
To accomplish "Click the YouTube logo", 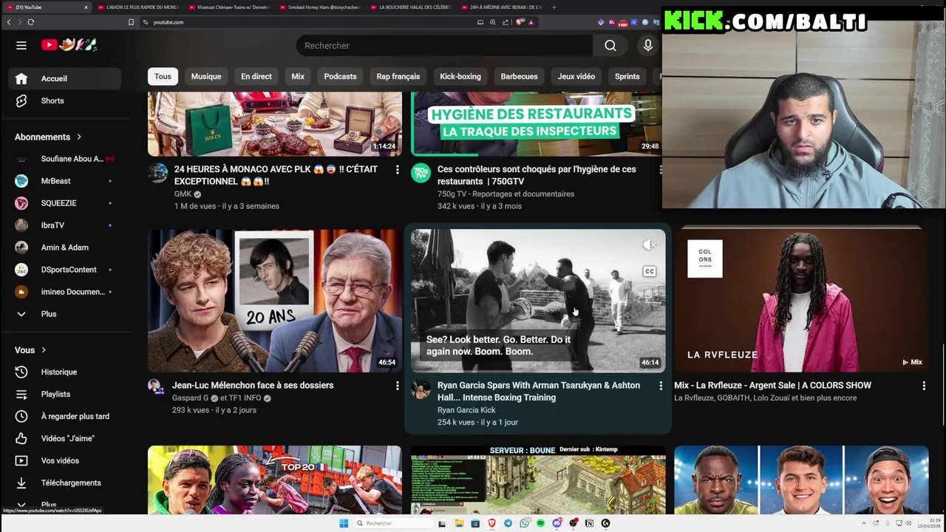I will pos(69,45).
